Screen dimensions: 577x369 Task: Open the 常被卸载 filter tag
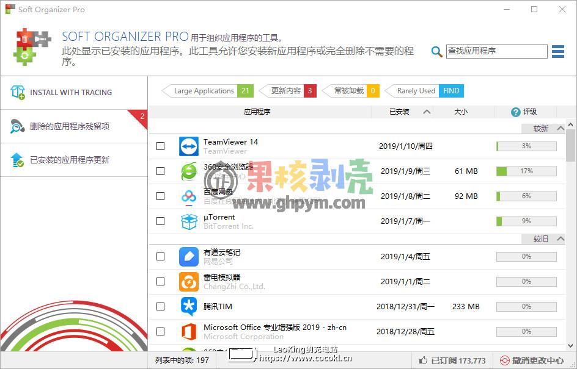[x=350, y=91]
